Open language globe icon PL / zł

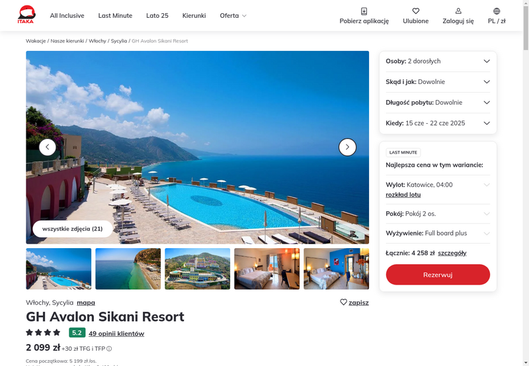tap(497, 11)
